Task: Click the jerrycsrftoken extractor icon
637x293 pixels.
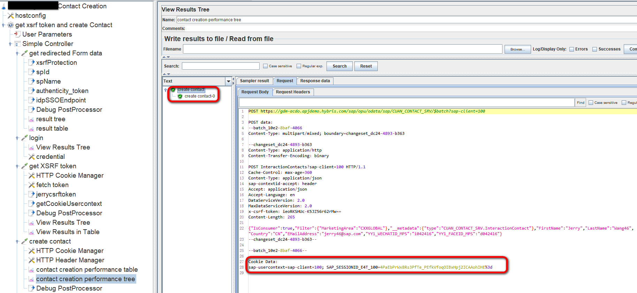Action: click(x=31, y=194)
